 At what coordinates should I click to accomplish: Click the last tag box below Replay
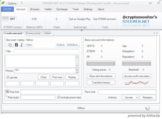(72, 84)
